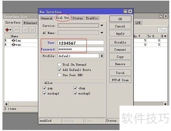The image size is (171, 131).
Task: Click the User input field
Action: [81, 42]
